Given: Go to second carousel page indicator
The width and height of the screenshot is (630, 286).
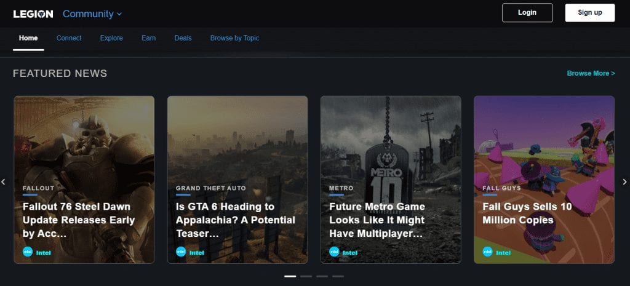Looking at the screenshot, I should (306, 276).
